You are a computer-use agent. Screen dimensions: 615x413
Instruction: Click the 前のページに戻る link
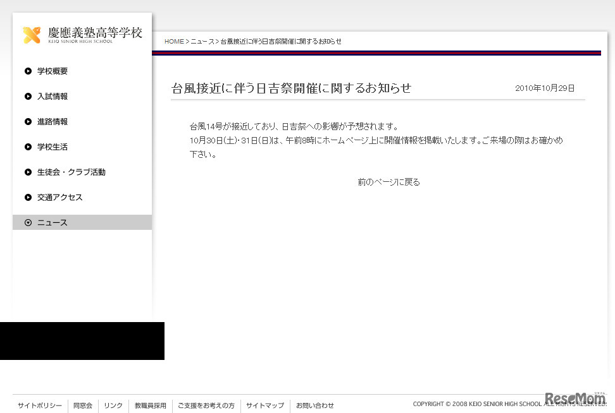[x=388, y=182]
